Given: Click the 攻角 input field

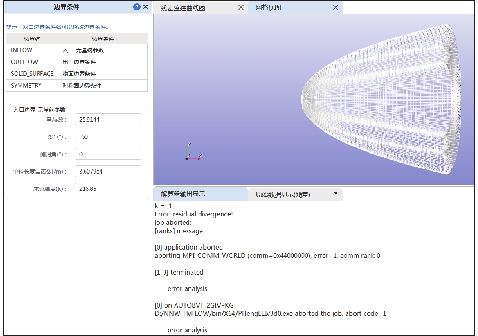Looking at the screenshot, I should pos(108,137).
